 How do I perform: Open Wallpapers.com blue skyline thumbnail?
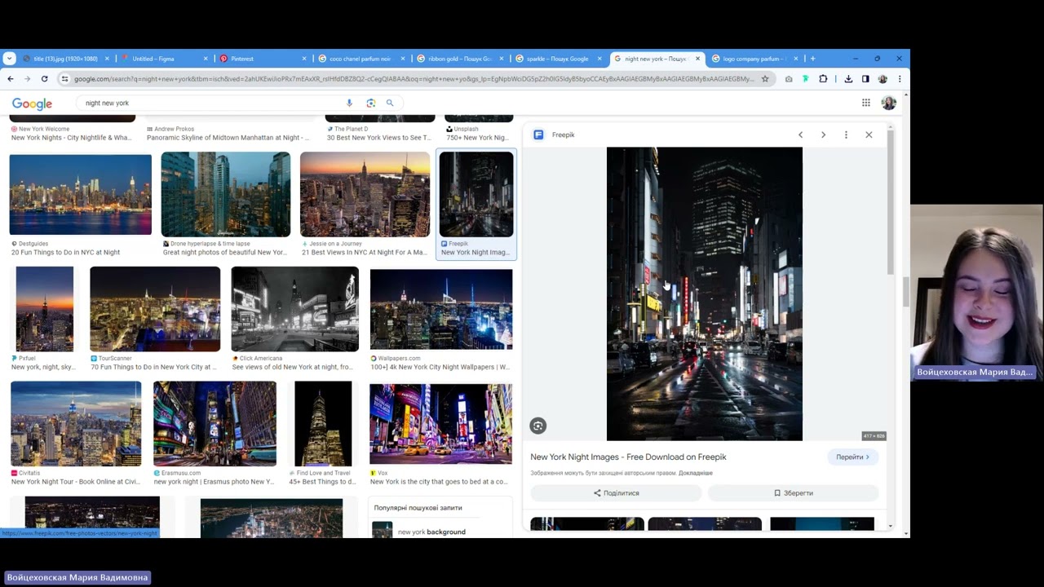(441, 310)
